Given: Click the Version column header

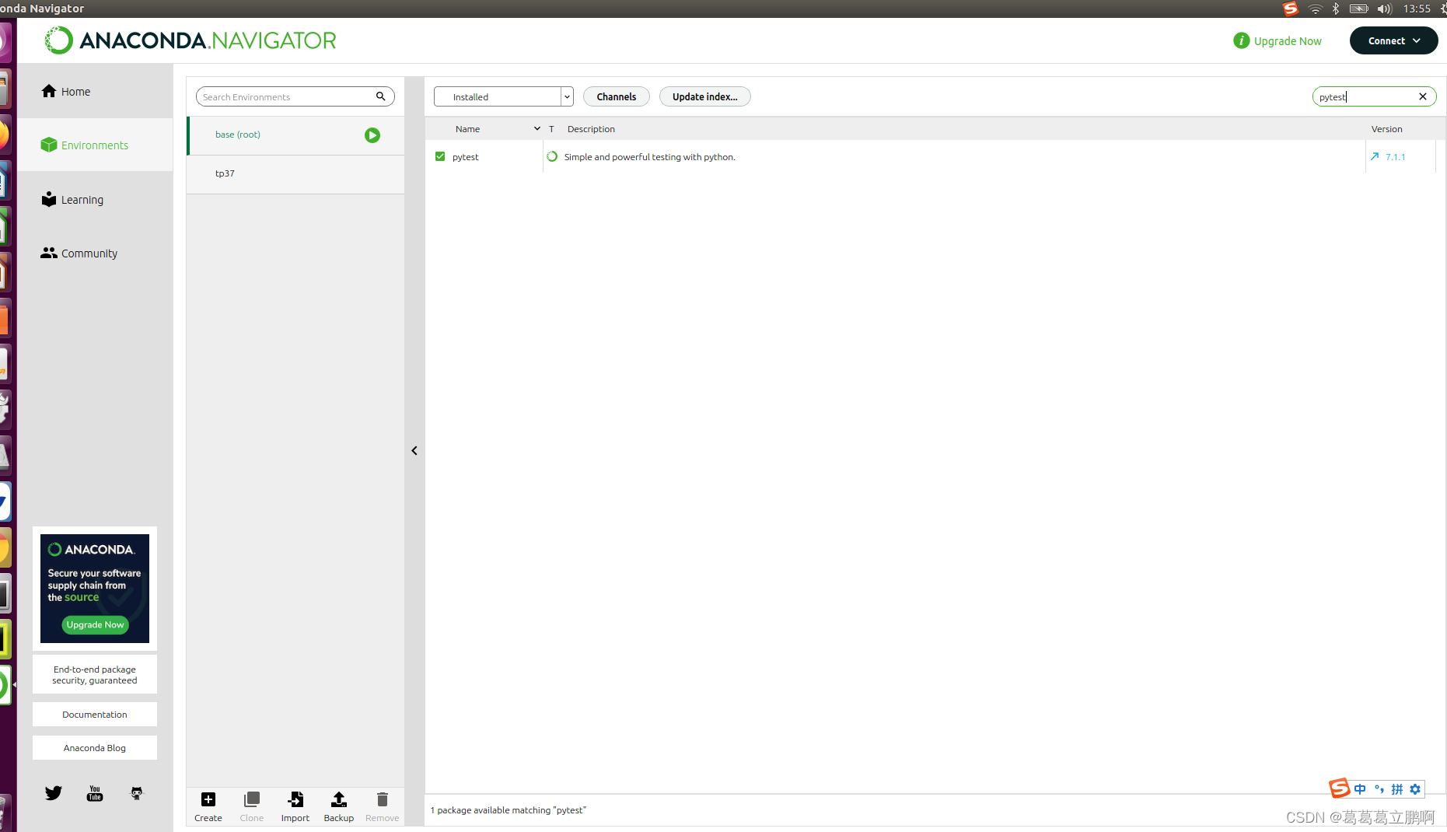Looking at the screenshot, I should point(1386,129).
